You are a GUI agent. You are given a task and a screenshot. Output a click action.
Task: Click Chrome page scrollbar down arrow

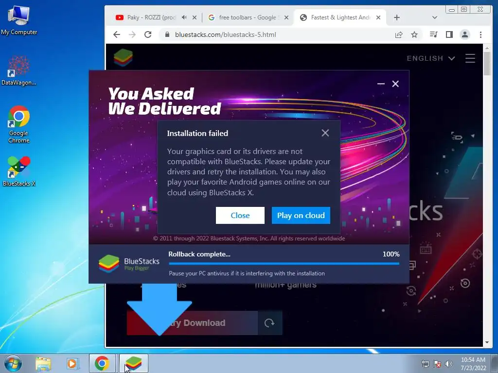[487, 342]
